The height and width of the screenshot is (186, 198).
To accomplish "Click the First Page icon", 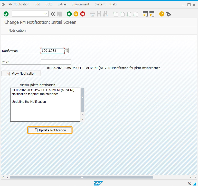I will coord(115,14).
